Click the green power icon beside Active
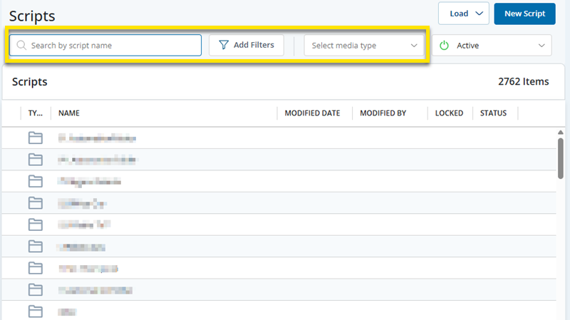This screenshot has height=320, width=570. [x=444, y=46]
